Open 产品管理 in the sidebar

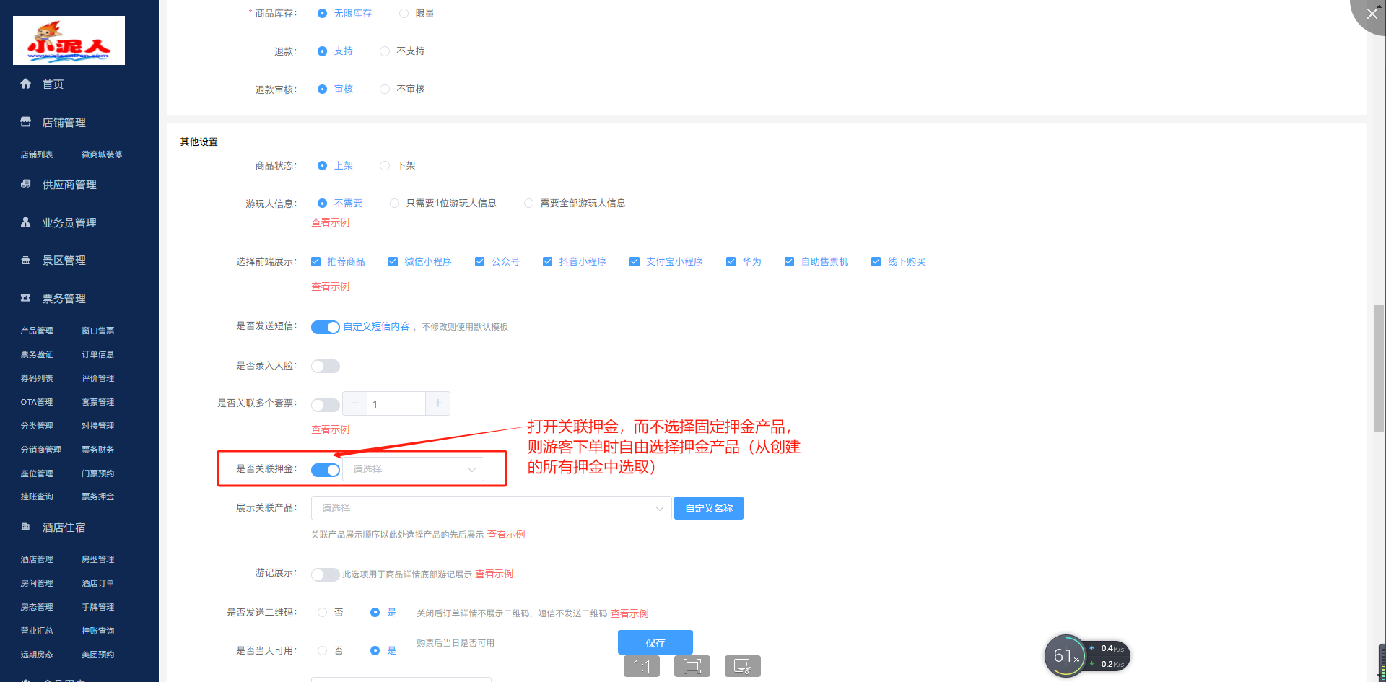pyautogui.click(x=37, y=331)
